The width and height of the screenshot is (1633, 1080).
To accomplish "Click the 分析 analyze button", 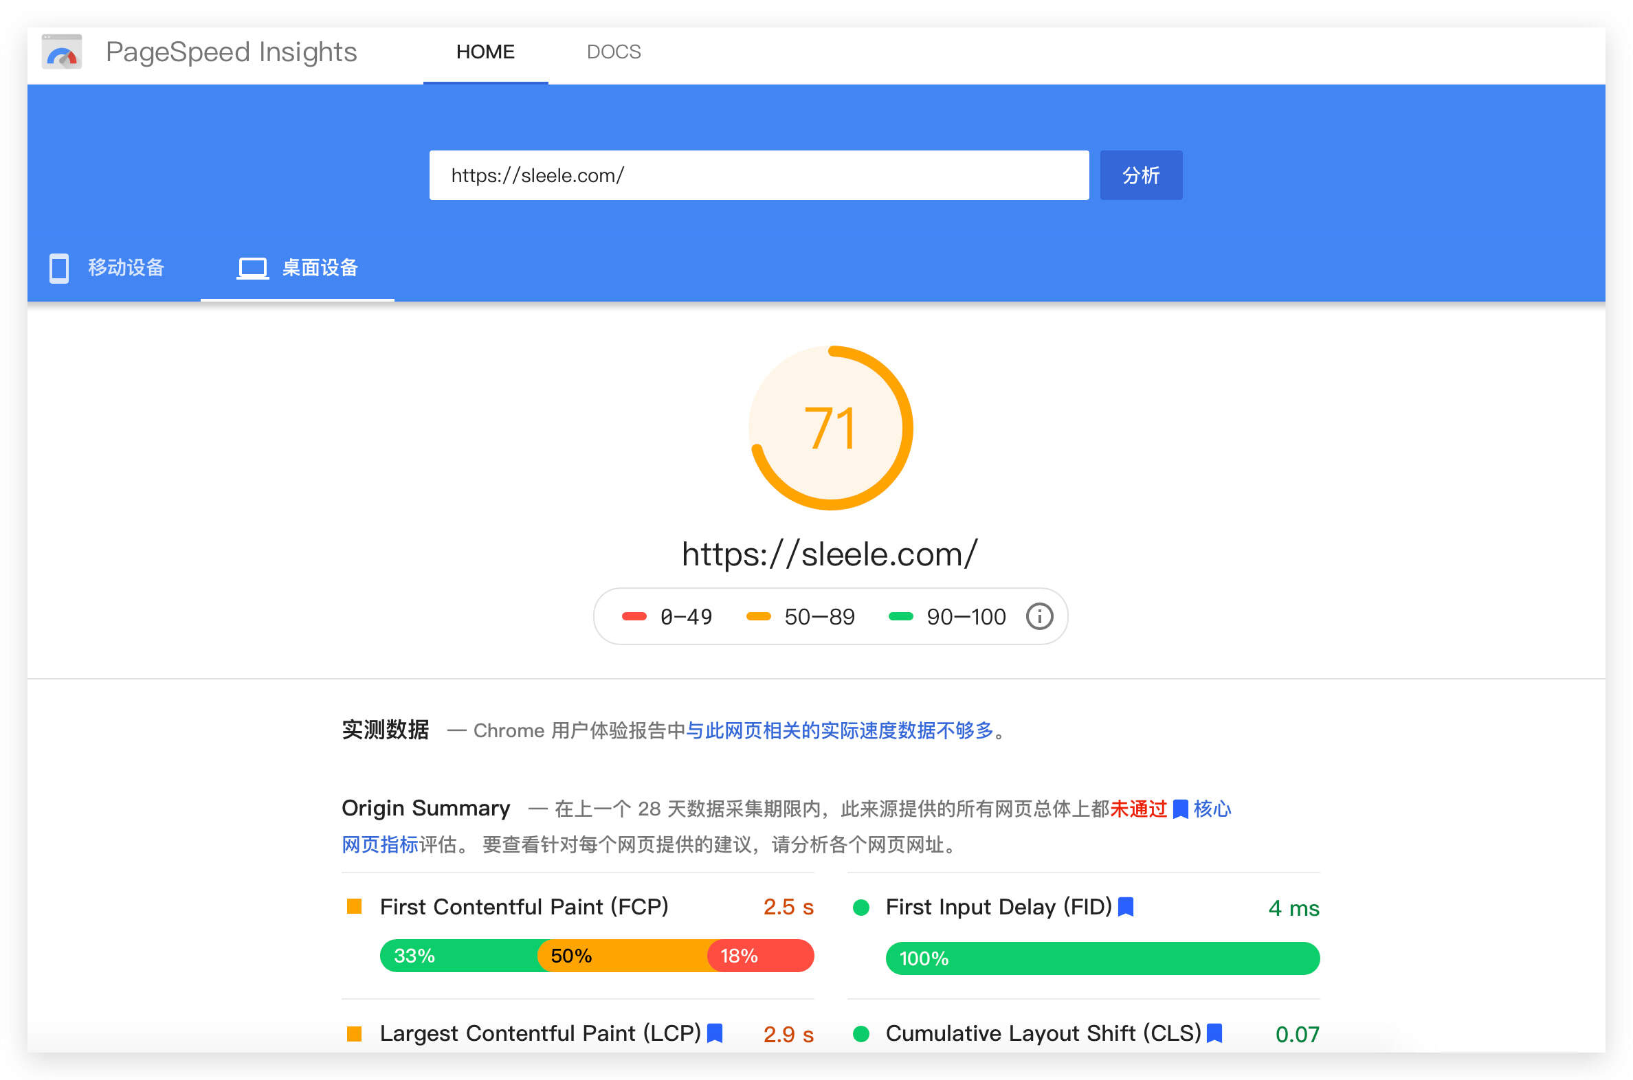I will (1141, 175).
